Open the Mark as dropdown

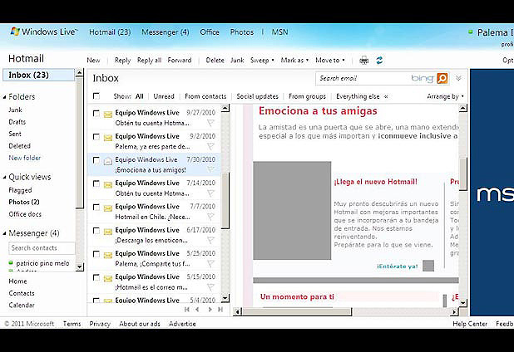[x=294, y=61]
